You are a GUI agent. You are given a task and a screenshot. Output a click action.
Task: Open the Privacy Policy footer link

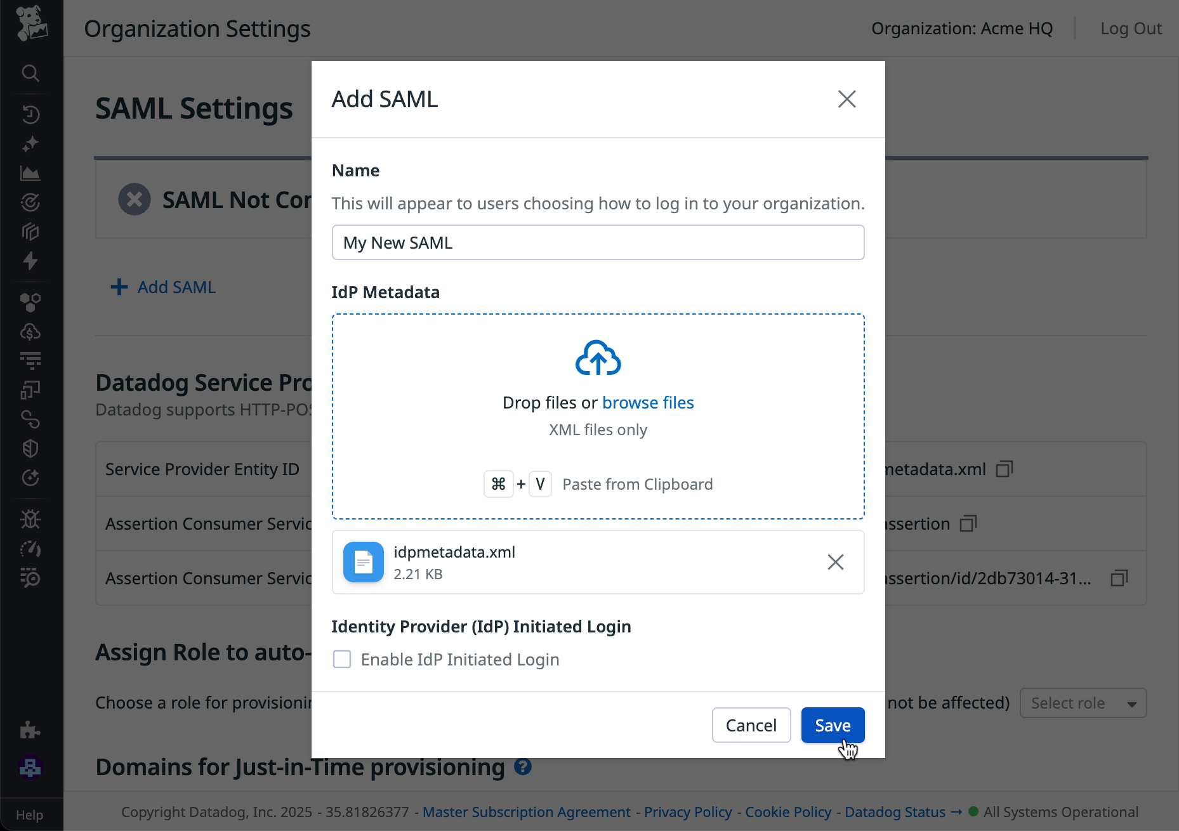pos(688,812)
